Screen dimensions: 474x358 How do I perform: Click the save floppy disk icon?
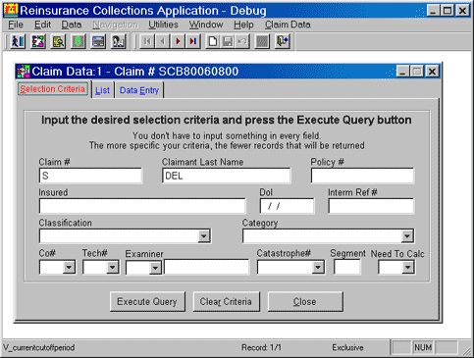(x=228, y=41)
